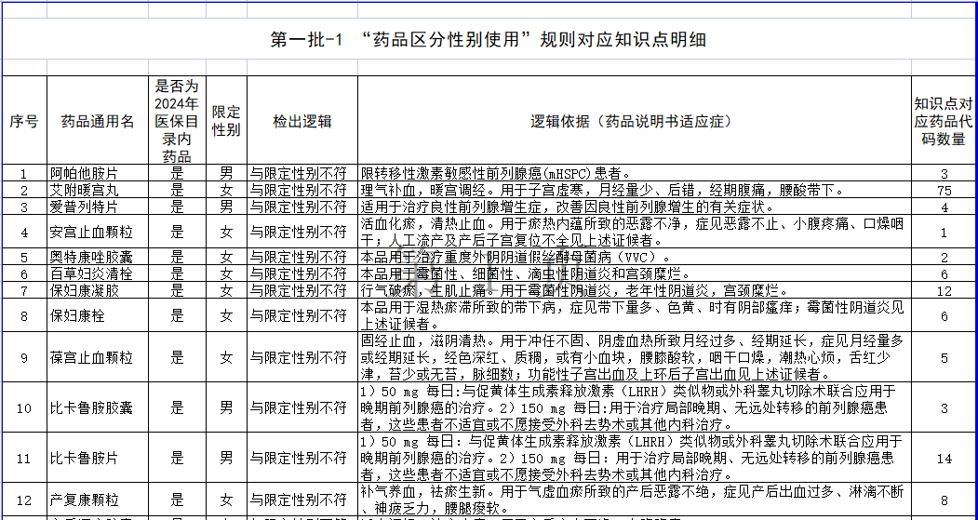Select the 限定性别 cell '女' for 艾附暖宫丸
978x520 pixels.
(226, 190)
